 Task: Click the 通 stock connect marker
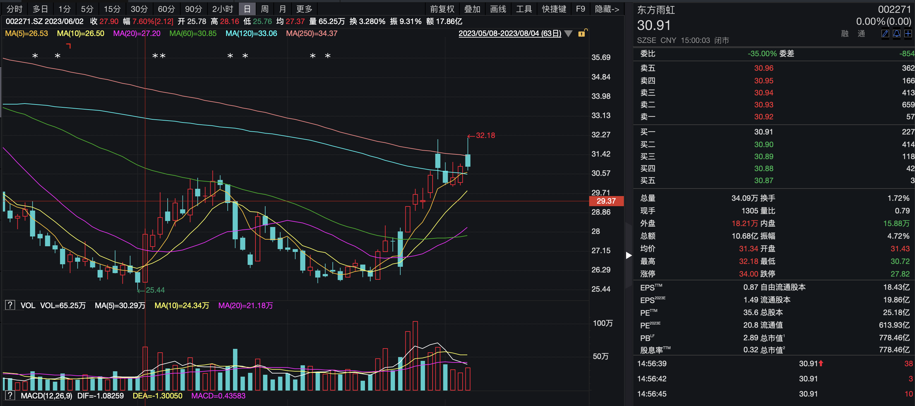pyautogui.click(x=861, y=34)
